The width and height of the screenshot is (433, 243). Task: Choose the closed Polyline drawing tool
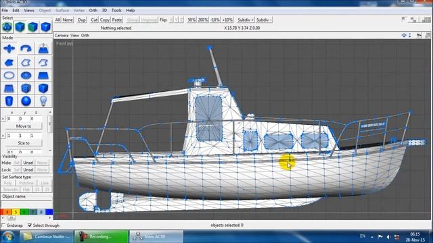[26, 62]
